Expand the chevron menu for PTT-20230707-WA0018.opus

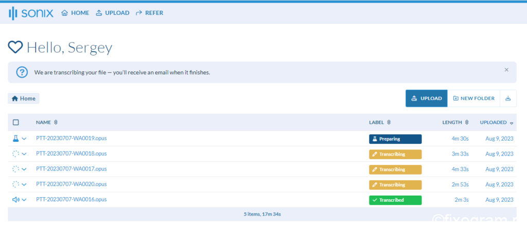[x=24, y=154]
